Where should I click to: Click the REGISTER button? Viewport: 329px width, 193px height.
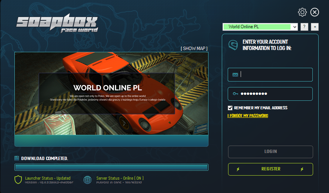tap(271, 169)
